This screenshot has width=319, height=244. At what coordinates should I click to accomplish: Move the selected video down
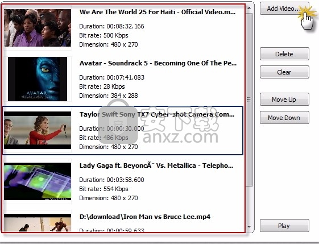point(284,118)
